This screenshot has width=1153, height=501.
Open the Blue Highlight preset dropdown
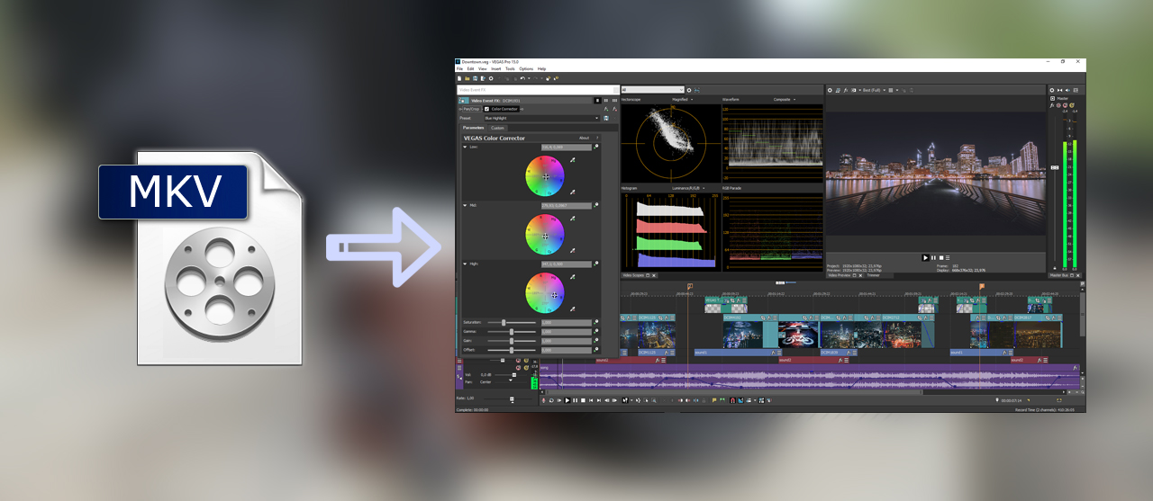coord(541,118)
